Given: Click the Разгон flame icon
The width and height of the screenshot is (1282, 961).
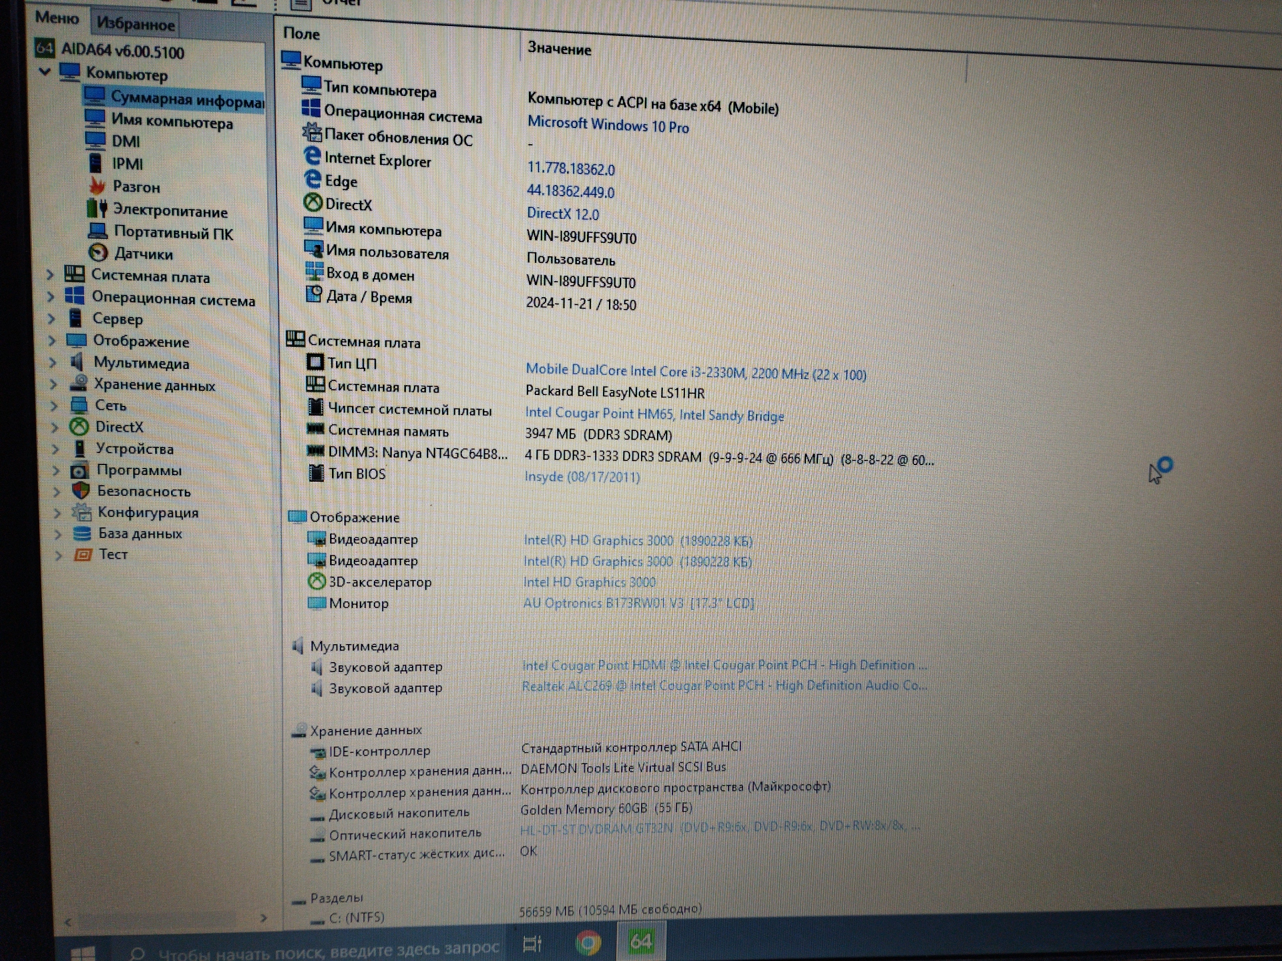Looking at the screenshot, I should (97, 185).
